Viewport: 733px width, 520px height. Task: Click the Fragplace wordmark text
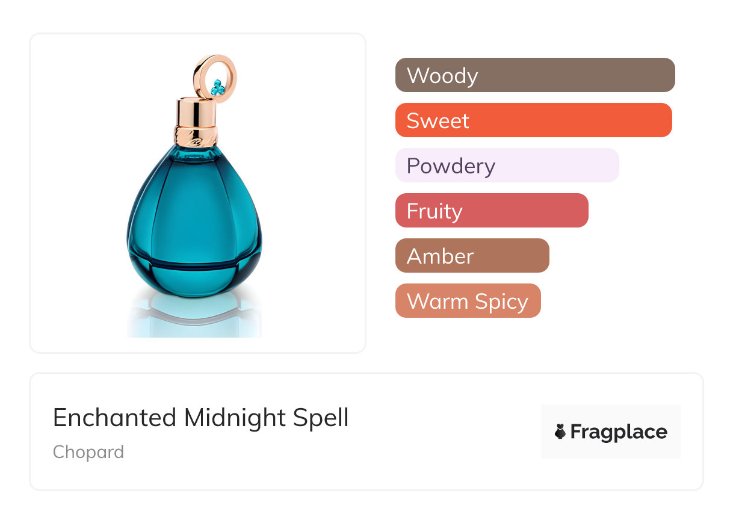(619, 432)
